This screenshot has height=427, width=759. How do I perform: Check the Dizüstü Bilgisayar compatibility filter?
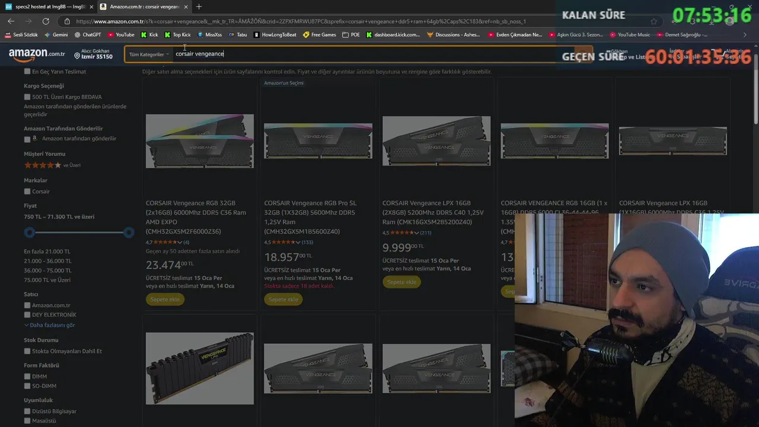pos(27,412)
